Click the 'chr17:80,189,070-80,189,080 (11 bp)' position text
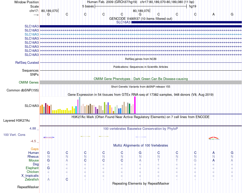The height and width of the screenshot is (193, 242). click(167, 2)
